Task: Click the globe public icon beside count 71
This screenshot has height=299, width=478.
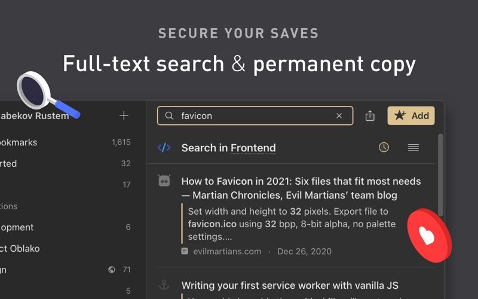Action: (x=112, y=270)
